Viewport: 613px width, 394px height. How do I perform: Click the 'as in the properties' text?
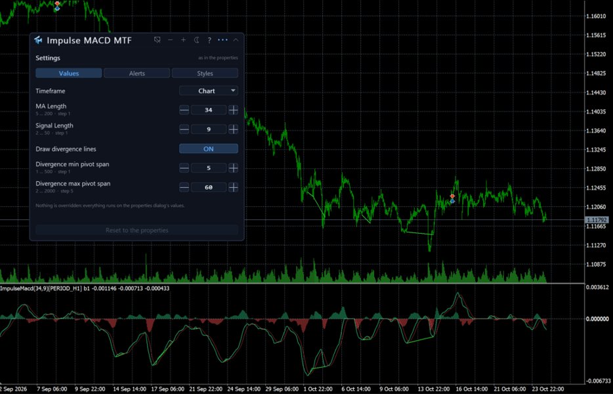tap(218, 58)
